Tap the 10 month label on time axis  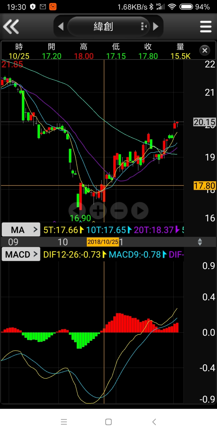pyautogui.click(x=63, y=242)
